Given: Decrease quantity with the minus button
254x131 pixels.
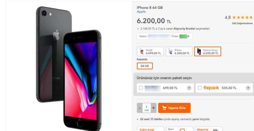Looking at the screenshot, I should (140, 108).
